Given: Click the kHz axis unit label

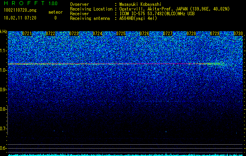Looking at the screenshot, I should (4, 32).
